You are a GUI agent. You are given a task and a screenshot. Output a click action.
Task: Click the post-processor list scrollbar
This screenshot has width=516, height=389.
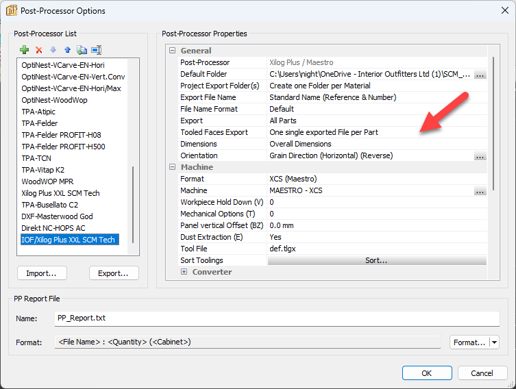click(133, 205)
